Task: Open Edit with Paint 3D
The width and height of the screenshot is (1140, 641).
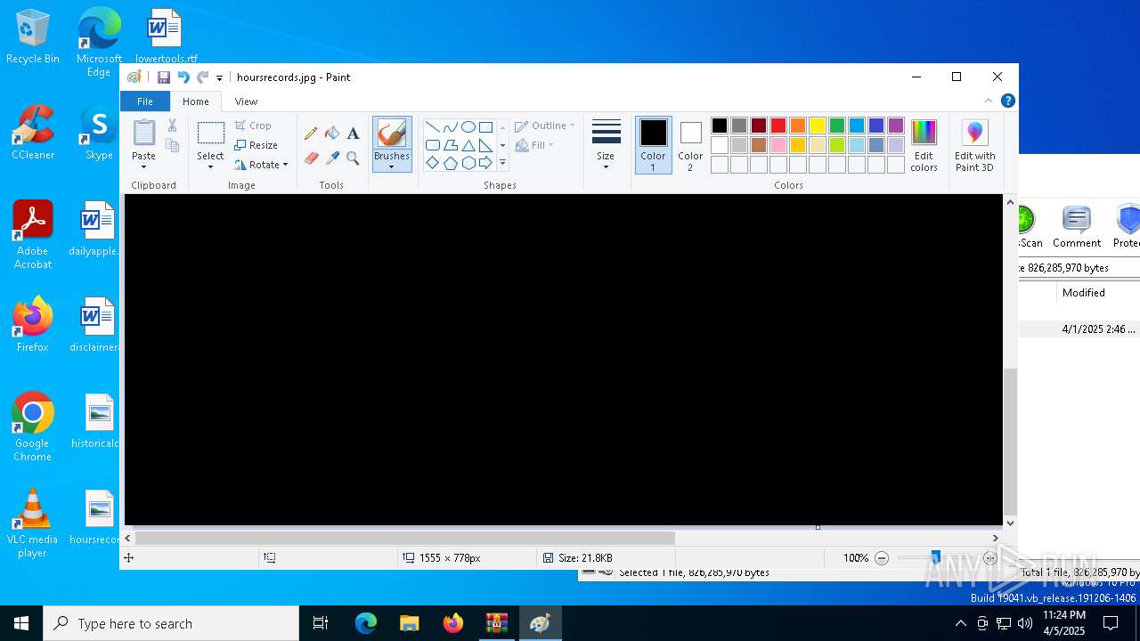Action: point(974,146)
